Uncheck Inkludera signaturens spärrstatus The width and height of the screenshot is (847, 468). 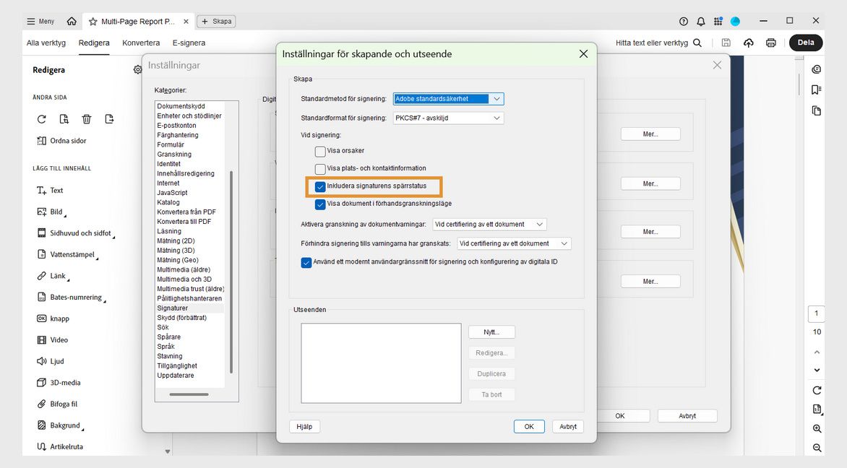(320, 187)
